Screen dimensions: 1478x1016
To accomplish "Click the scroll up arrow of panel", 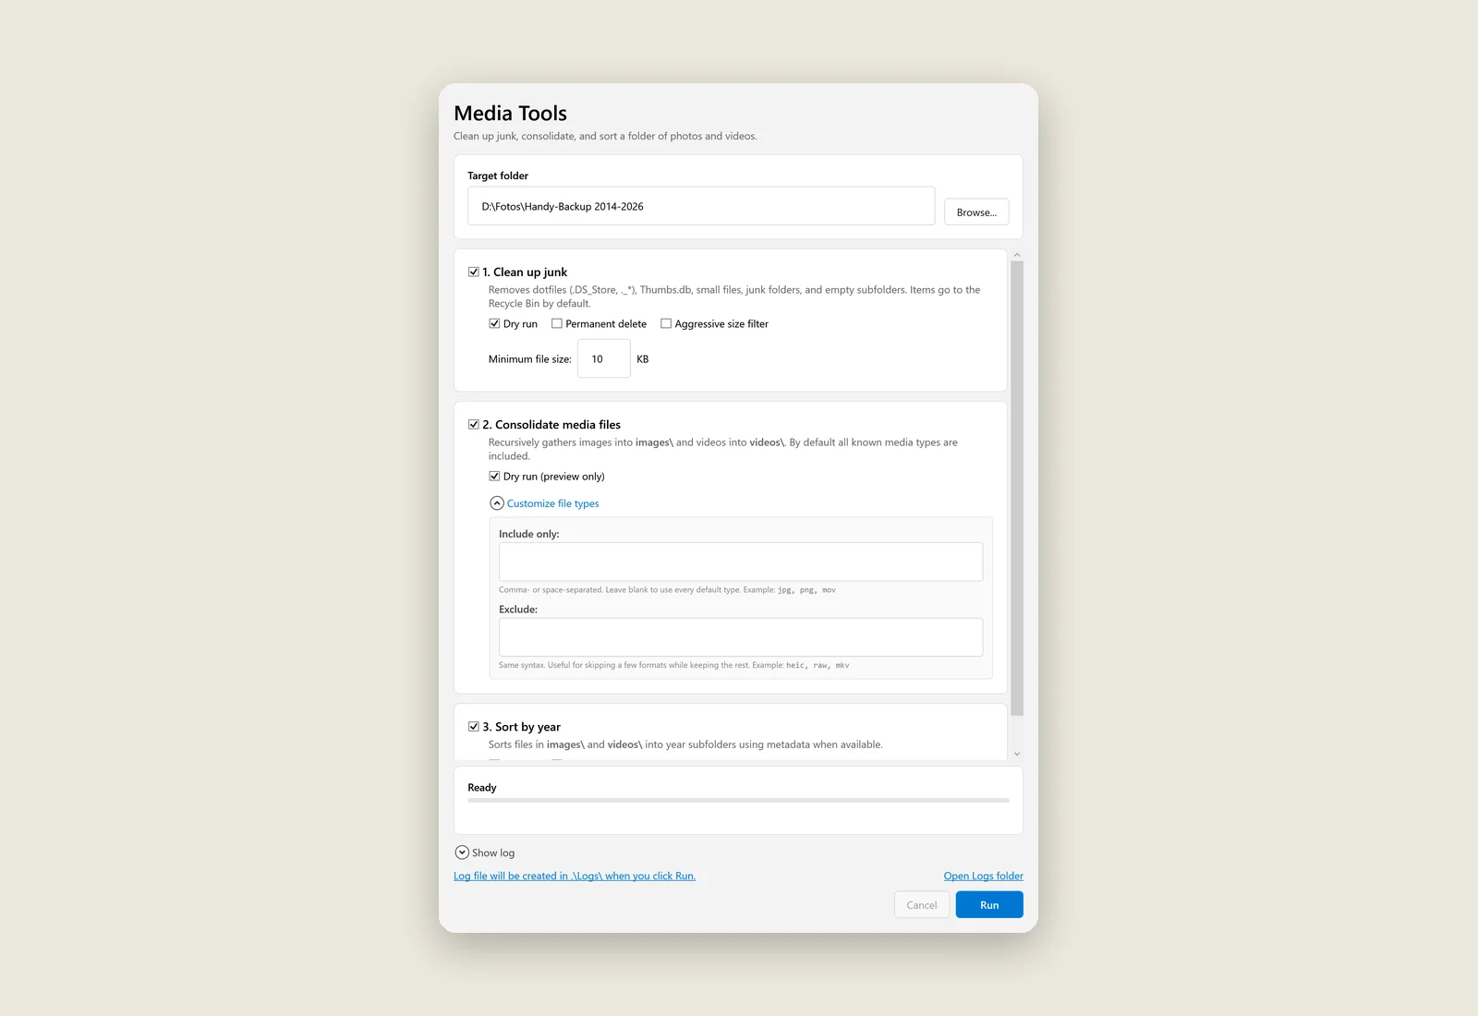I will [1017, 255].
